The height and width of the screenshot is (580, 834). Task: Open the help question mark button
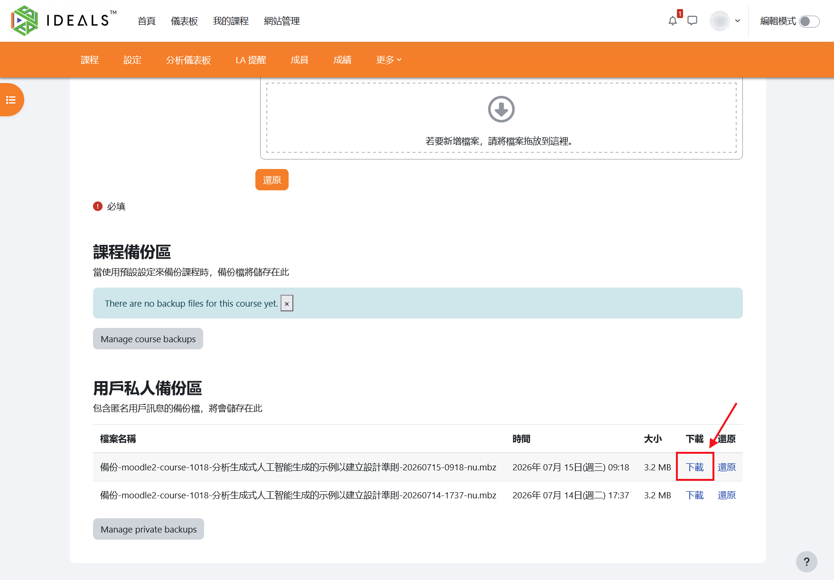(806, 561)
